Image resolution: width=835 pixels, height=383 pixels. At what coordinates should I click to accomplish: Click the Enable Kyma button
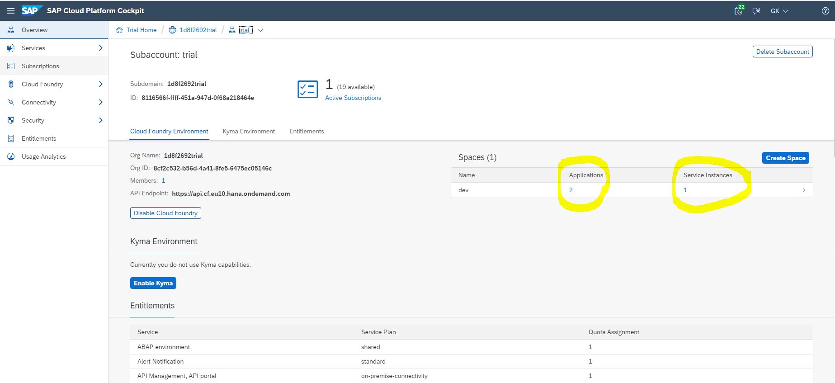tap(153, 283)
